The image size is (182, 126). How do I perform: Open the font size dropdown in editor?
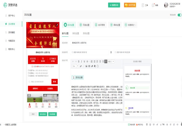pos(75,66)
